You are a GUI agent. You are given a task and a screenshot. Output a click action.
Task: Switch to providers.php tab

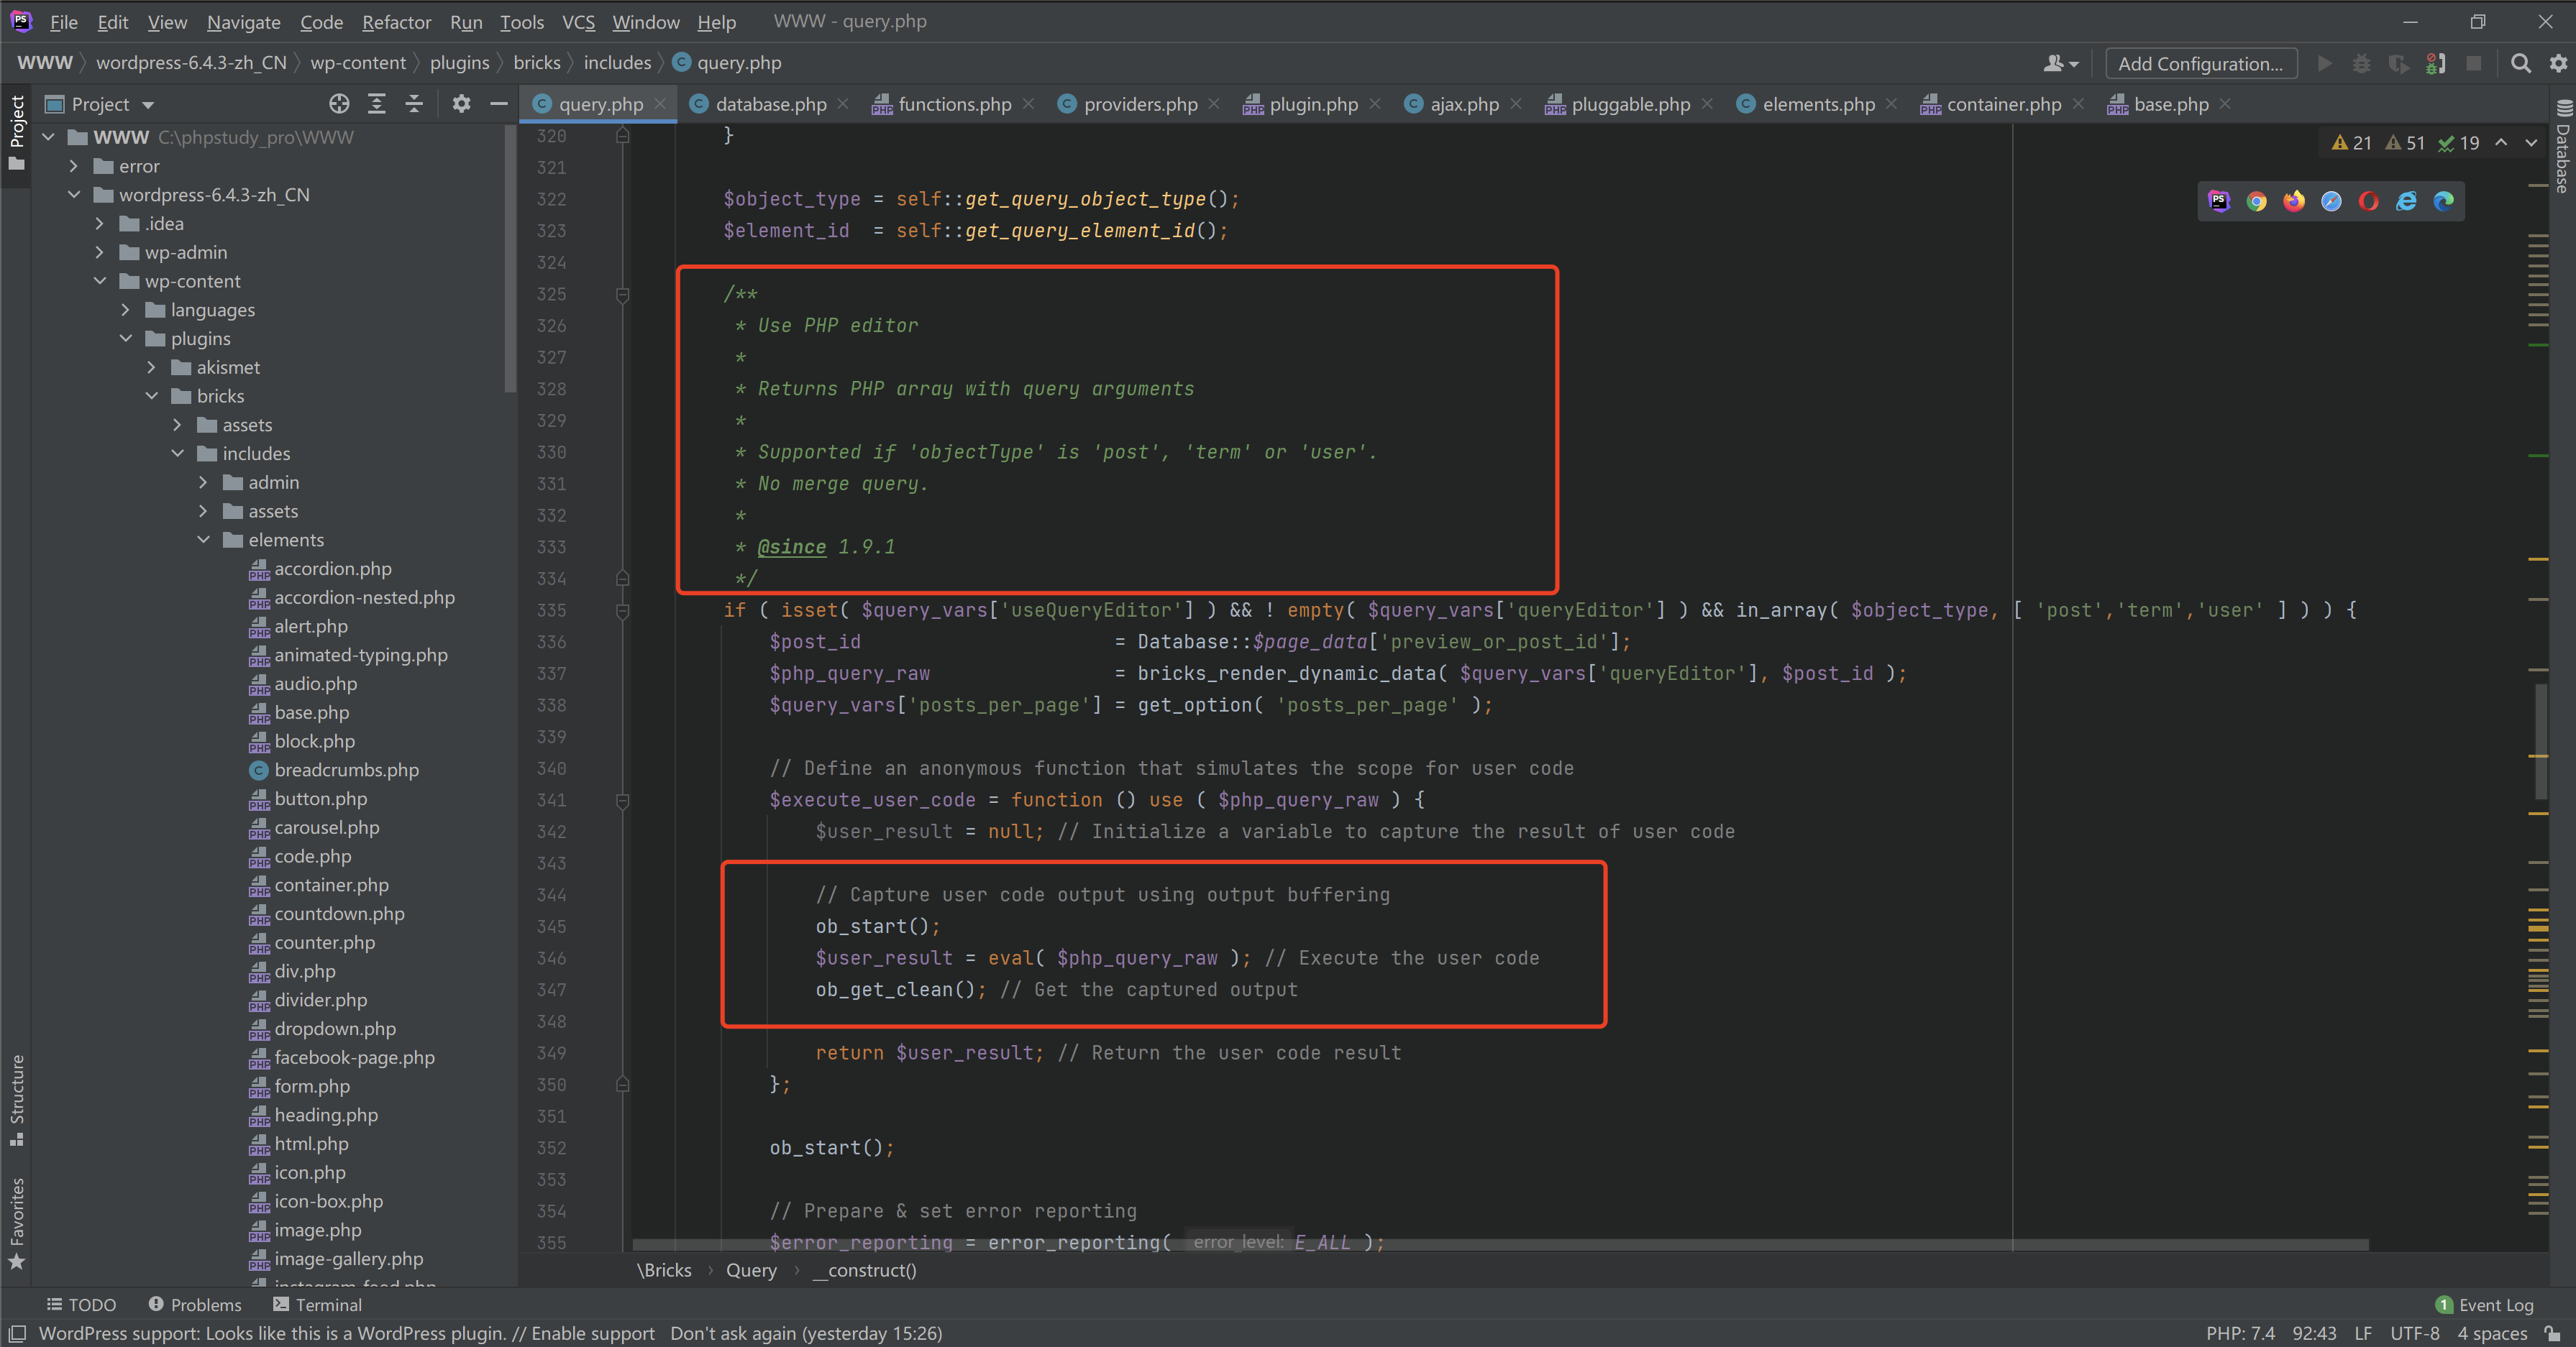[1140, 104]
